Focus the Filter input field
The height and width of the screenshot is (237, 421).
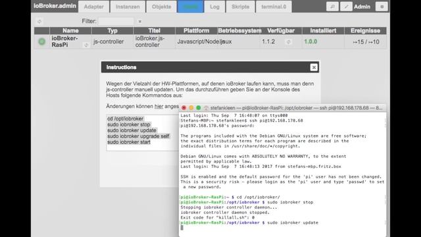pyautogui.click(x=116, y=21)
